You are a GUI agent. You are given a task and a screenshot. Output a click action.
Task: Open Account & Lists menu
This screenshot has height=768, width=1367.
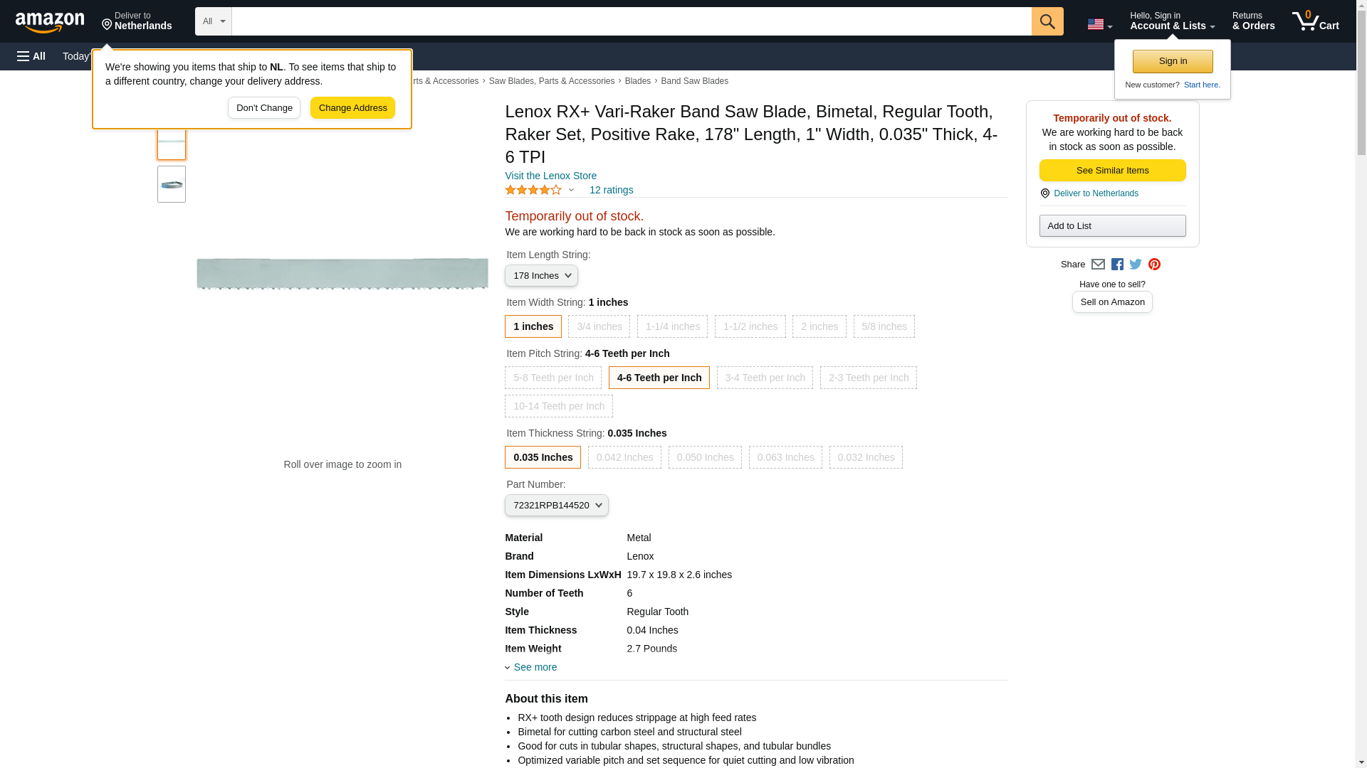[x=1172, y=21]
